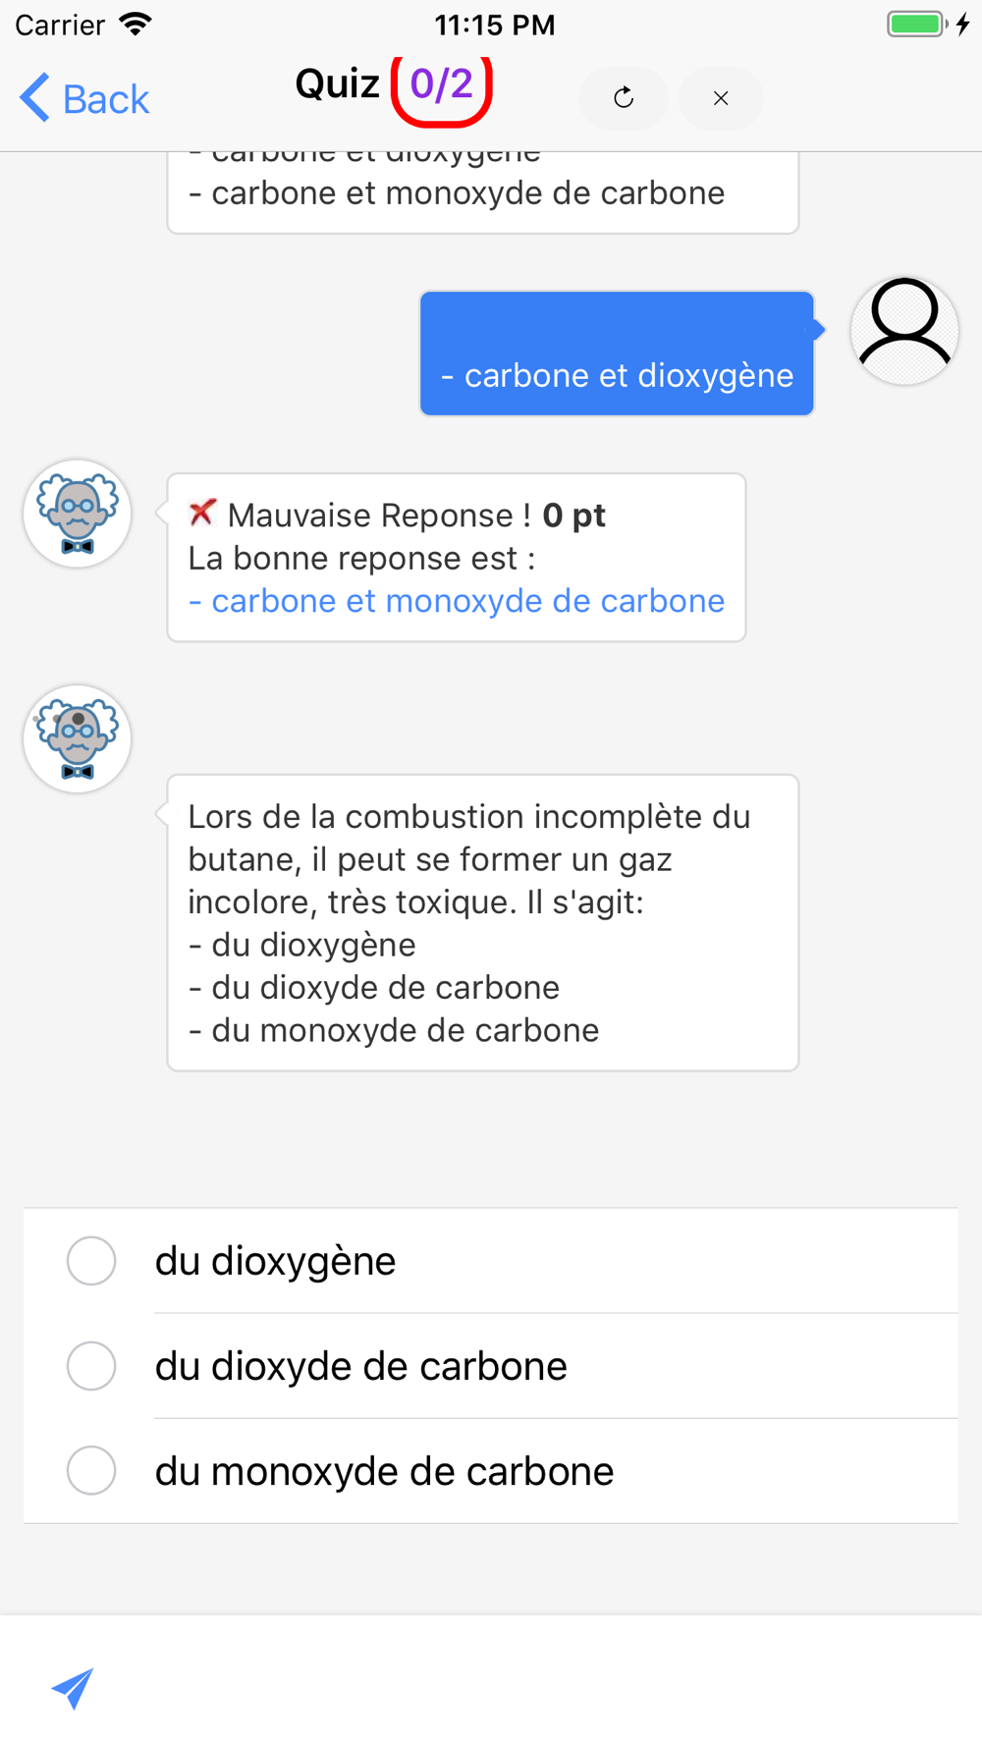Viewport: 982px width, 1746px height.
Task: Tap the red cross wrong-answer icon
Action: coord(202,513)
